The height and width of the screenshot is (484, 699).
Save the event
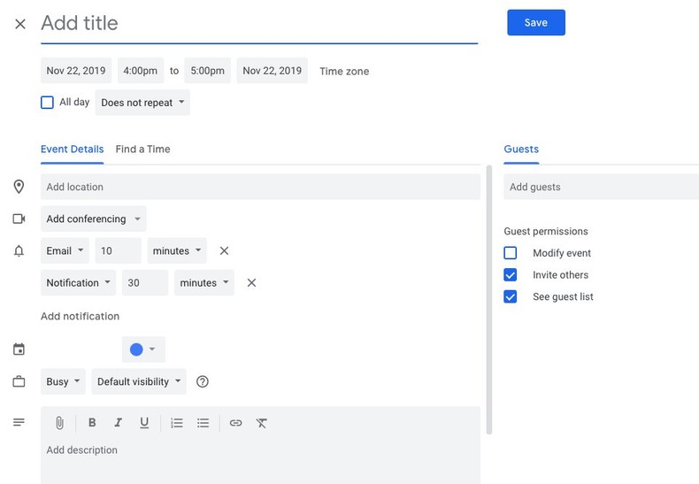pos(535,23)
